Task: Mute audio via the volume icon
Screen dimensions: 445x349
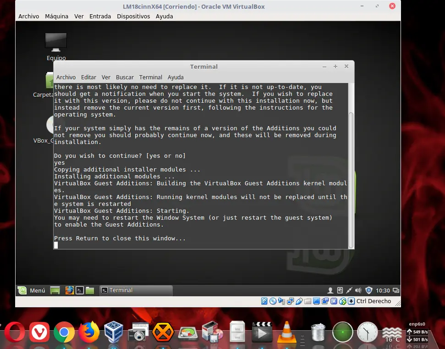Action: [x=358, y=290]
